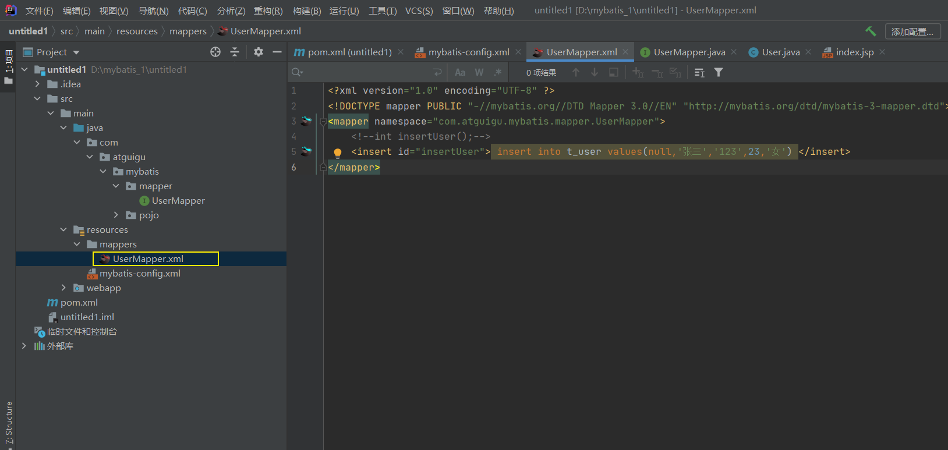Expand the .idea folder
The height and width of the screenshot is (450, 948).
37,84
